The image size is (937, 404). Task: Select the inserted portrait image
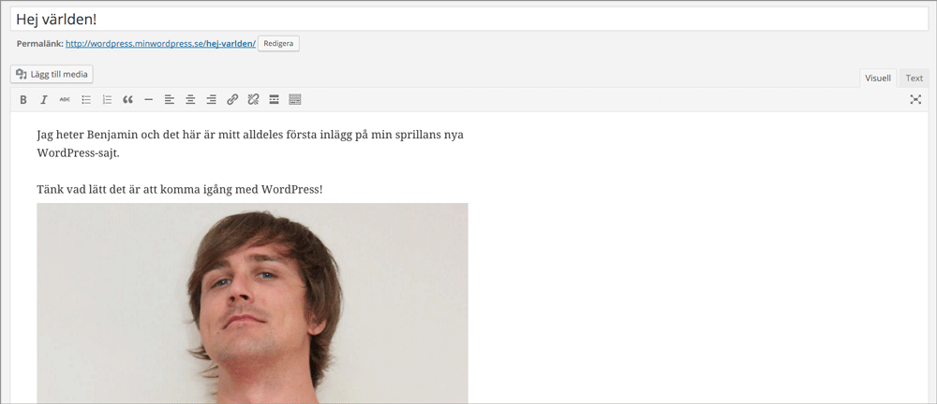[252, 303]
